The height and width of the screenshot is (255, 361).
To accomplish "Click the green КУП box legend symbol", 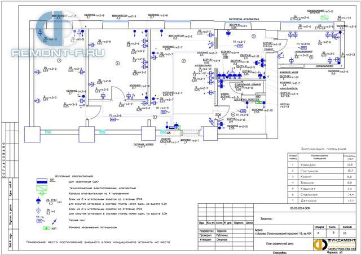I will pos(47,228).
